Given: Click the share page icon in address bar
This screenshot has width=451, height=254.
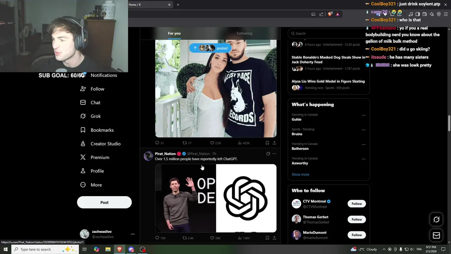Looking at the screenshot, I should (x=321, y=14).
